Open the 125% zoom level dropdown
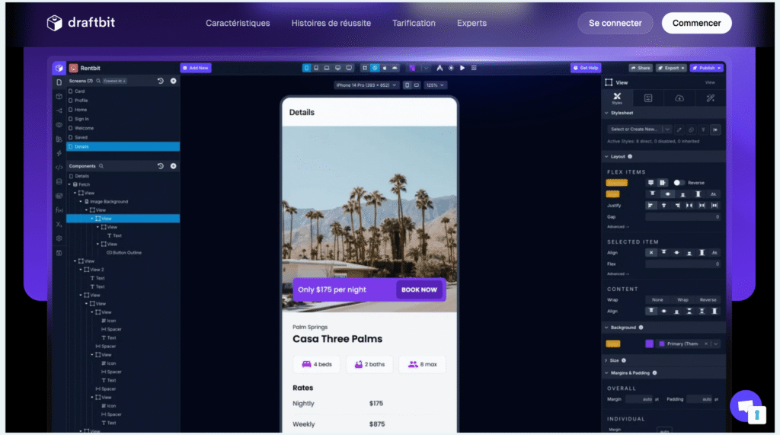This screenshot has width=780, height=435. 436,85
